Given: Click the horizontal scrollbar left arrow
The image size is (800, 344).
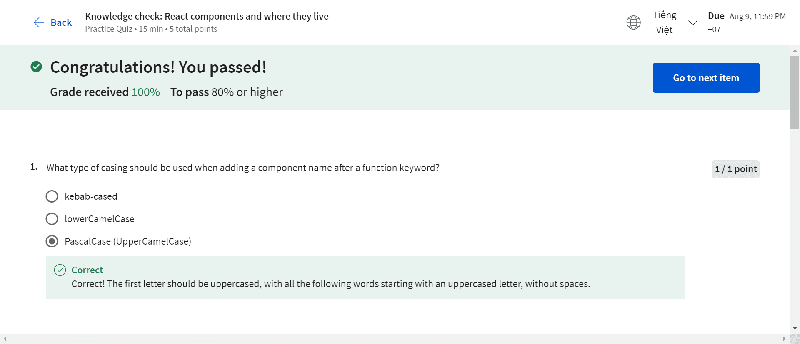Looking at the screenshot, I should [x=5, y=339].
